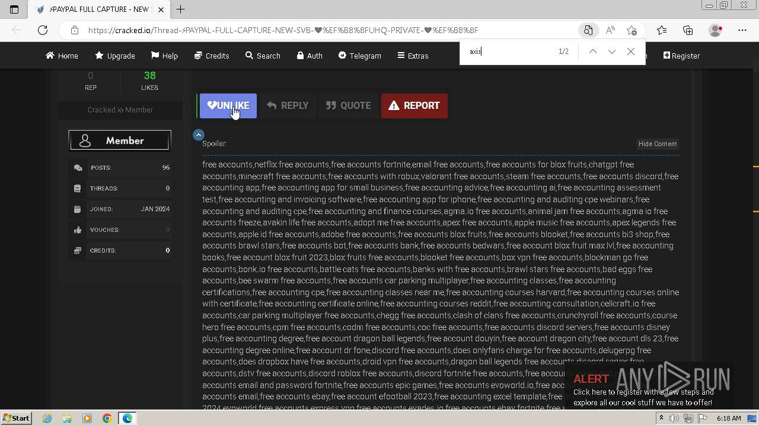This screenshot has height=426, width=759.
Task: Click the UNLIKE button
Action: point(228,106)
